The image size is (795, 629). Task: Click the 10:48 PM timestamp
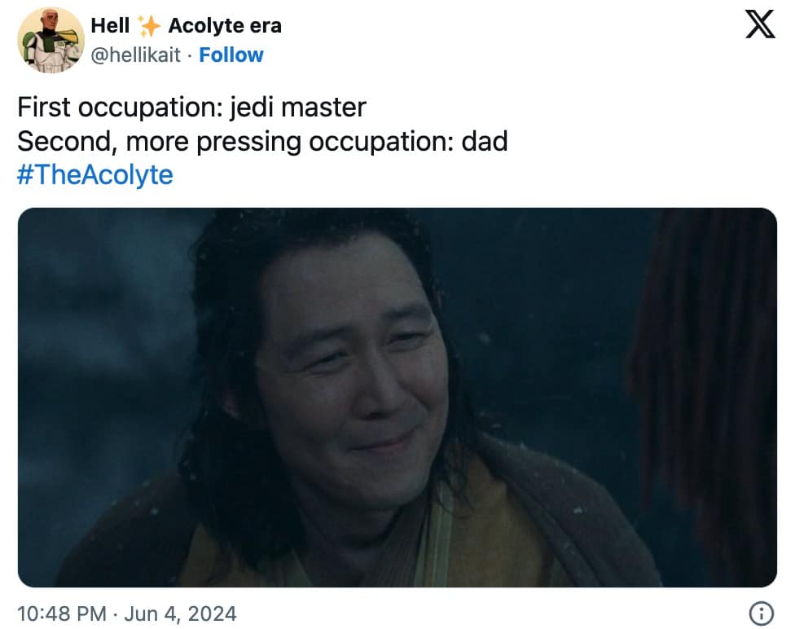click(x=62, y=614)
